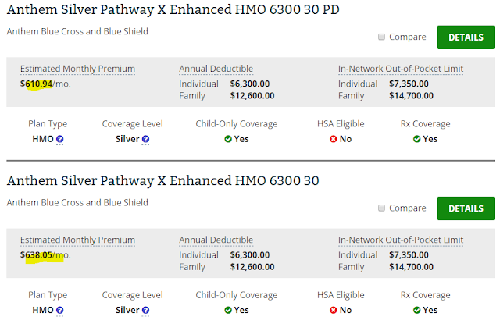The width and height of the screenshot is (500, 331).
Task: Click In-Network Out-of-Pocket Limit label in second plan
Action: tap(401, 240)
